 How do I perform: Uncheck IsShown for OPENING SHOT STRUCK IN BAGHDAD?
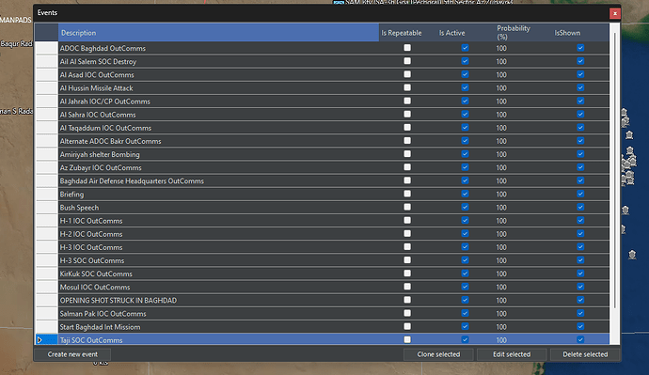point(580,300)
